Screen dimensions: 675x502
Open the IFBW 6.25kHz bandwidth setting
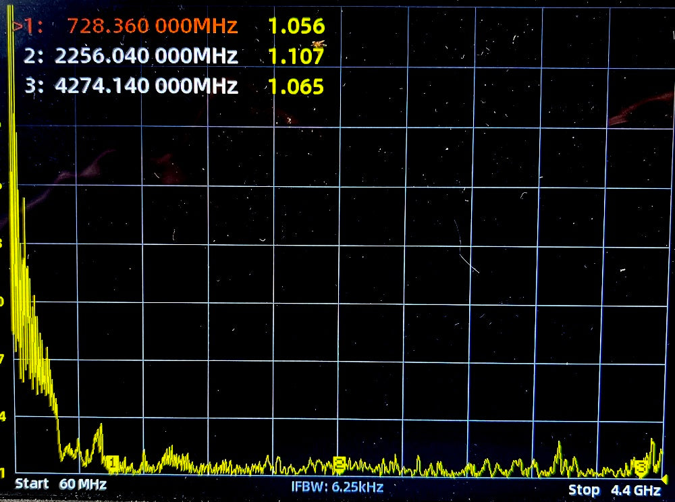click(337, 486)
